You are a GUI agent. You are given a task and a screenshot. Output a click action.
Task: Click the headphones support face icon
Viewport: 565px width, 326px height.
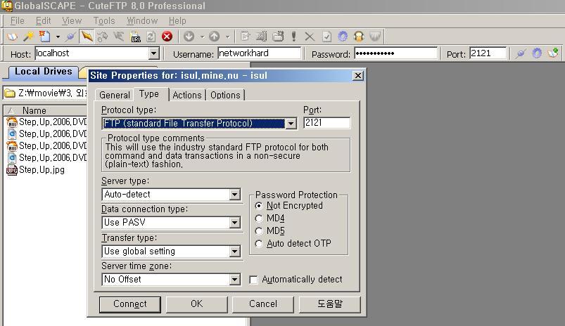pyautogui.click(x=359, y=37)
